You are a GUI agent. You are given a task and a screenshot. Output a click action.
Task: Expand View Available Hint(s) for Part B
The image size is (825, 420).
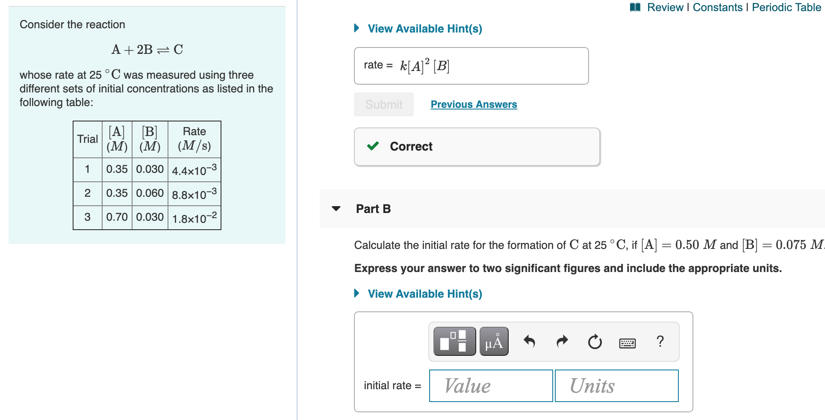(424, 294)
